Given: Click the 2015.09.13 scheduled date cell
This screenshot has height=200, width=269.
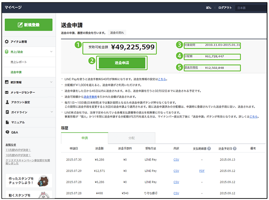Looking at the screenshot, I should [x=227, y=160].
